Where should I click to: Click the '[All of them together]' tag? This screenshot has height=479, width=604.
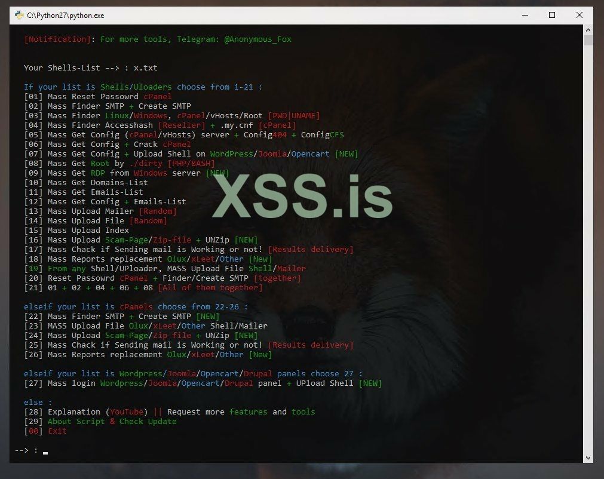[210, 288]
